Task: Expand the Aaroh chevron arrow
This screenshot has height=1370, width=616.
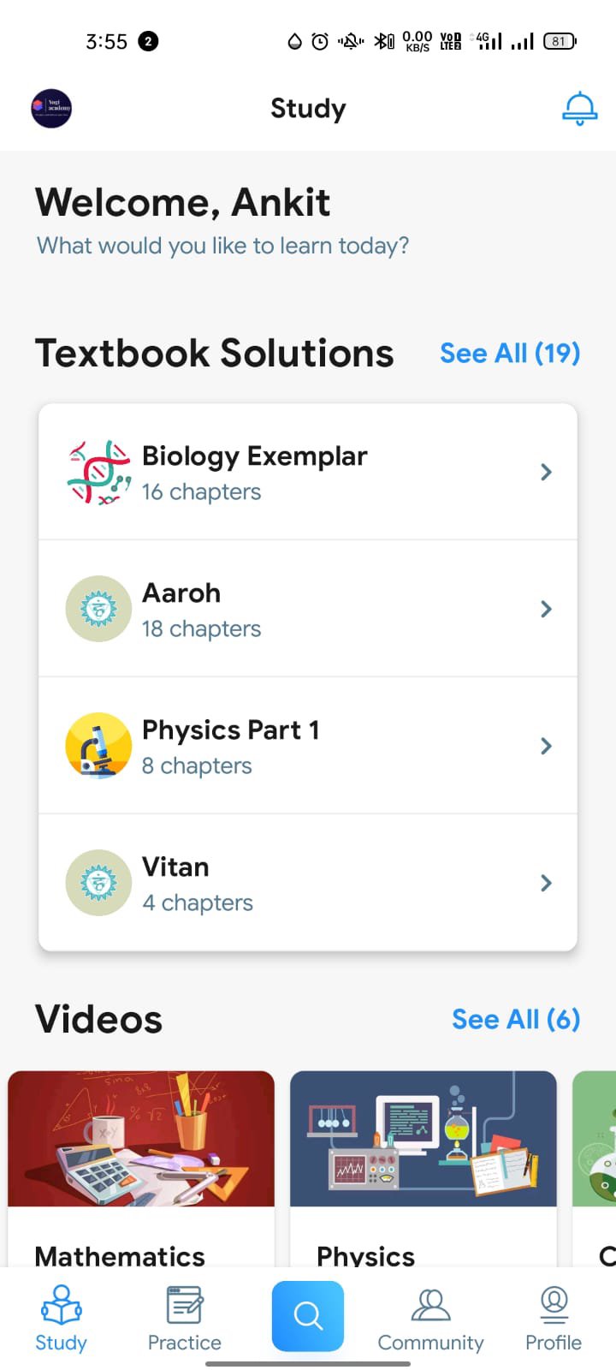Action: [x=546, y=609]
